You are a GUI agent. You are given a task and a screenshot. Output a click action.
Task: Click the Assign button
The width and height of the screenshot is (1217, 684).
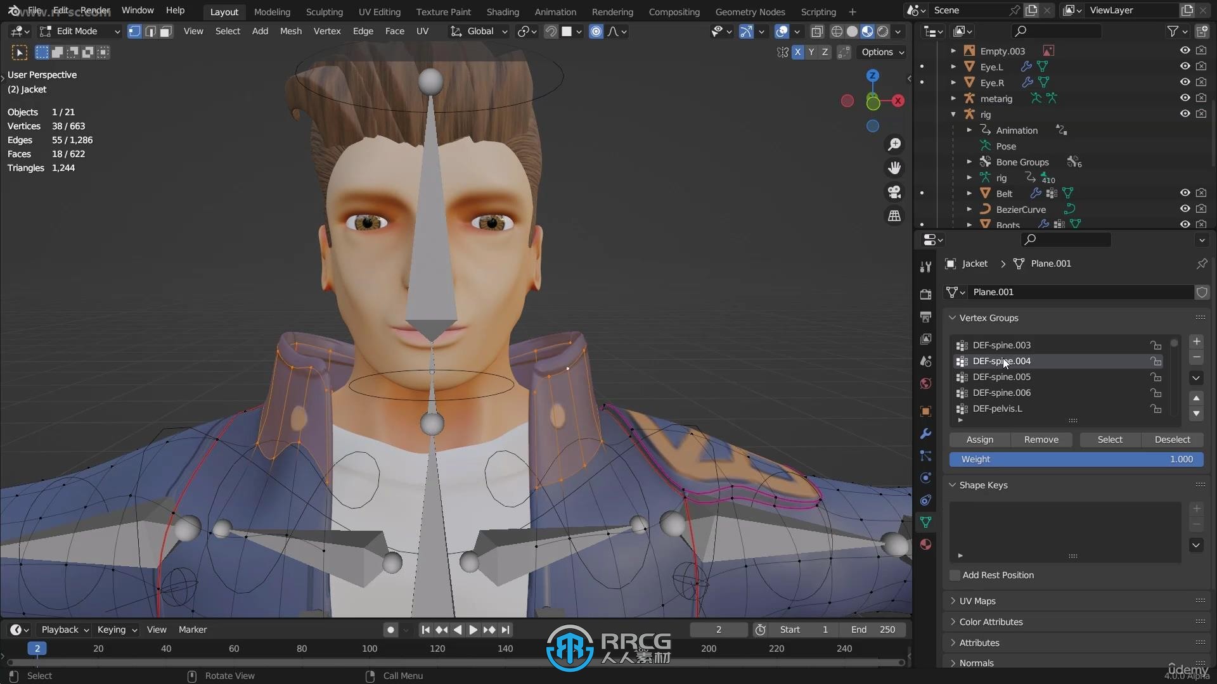[979, 440]
